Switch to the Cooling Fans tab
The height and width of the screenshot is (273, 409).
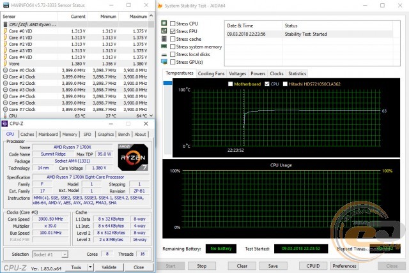tap(211, 73)
